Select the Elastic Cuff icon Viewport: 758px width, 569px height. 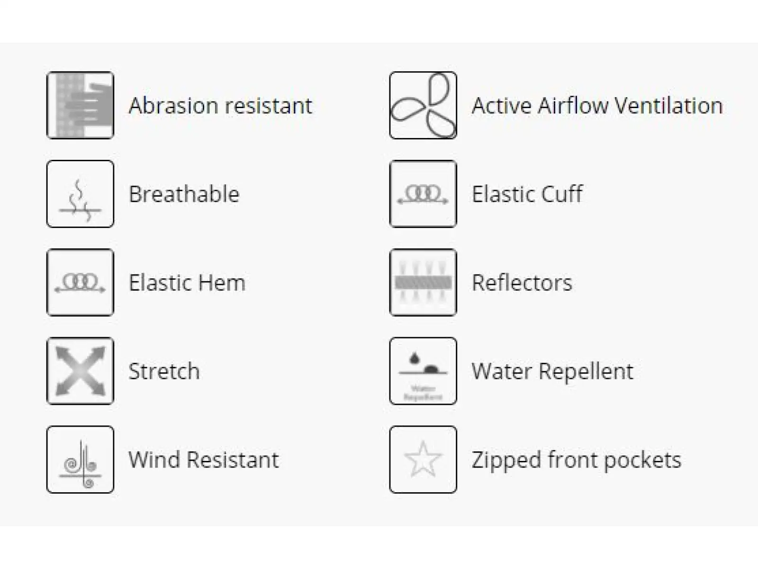[x=423, y=194]
